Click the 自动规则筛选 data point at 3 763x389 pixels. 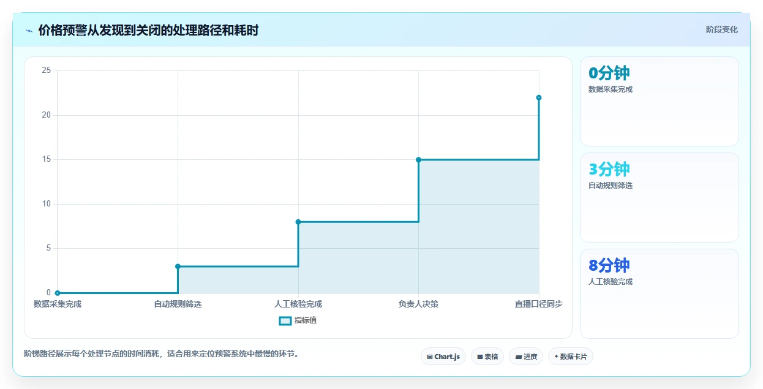(178, 266)
